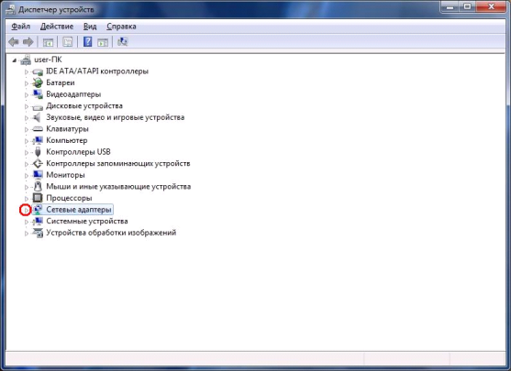Open the Файл menu

click(21, 27)
